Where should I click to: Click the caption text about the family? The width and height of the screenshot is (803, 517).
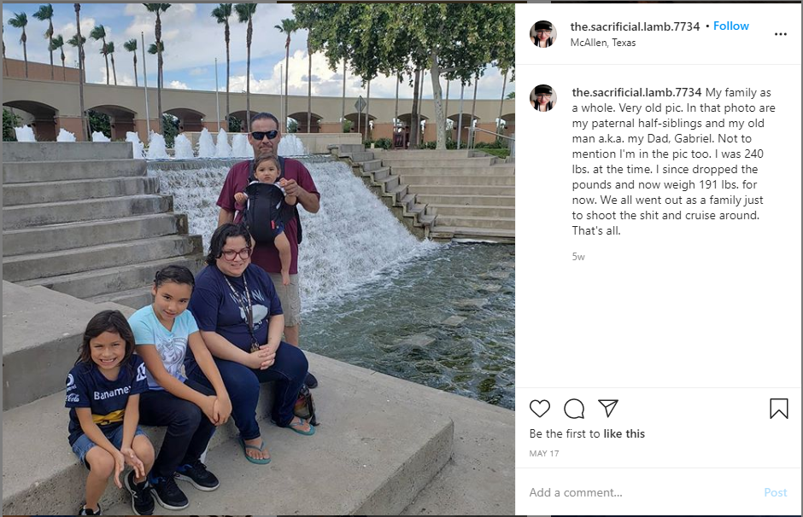click(x=673, y=161)
